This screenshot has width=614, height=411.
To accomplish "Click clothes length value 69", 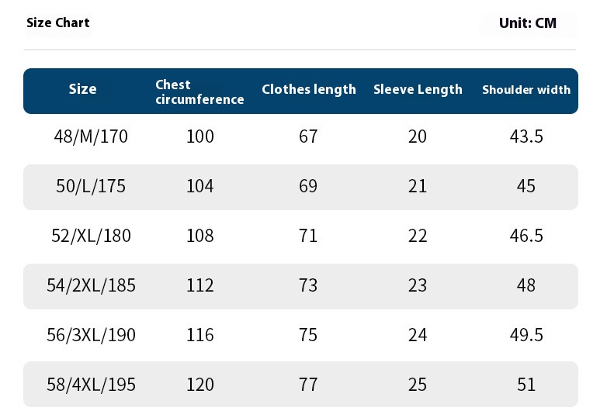I will point(308,186).
